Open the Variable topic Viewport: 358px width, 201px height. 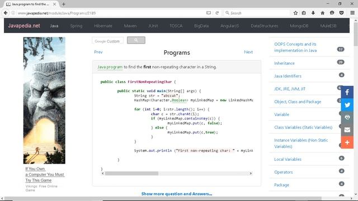[281, 114]
